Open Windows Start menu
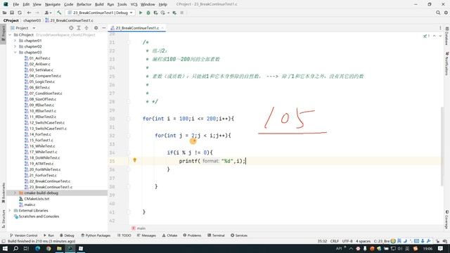 (x=5, y=248)
